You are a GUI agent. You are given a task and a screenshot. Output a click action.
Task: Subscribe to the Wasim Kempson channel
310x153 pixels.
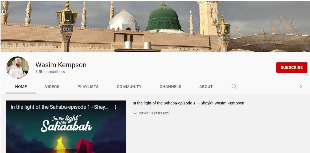pyautogui.click(x=292, y=67)
